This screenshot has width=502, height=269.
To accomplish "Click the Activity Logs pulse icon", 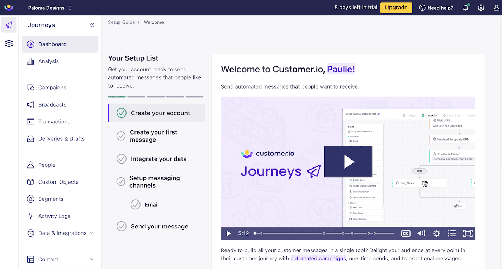I will 30,216.
